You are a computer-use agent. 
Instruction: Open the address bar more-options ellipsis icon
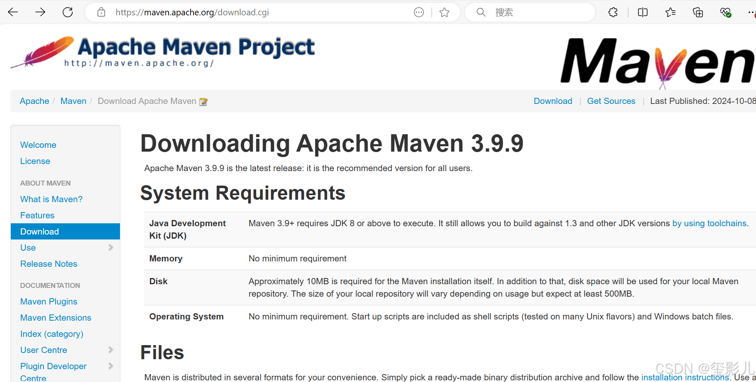pos(419,12)
